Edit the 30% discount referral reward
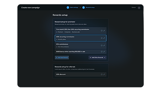This screenshot has width=162, height=96. (x=104, y=74)
